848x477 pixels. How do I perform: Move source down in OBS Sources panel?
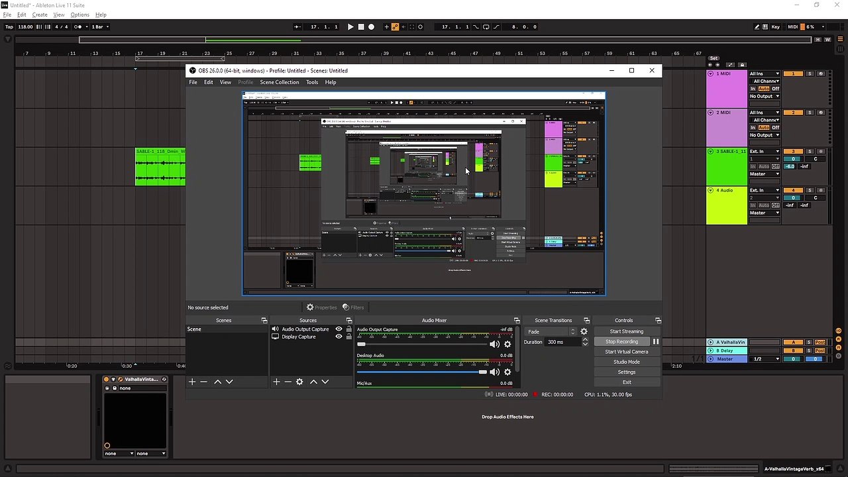click(325, 382)
